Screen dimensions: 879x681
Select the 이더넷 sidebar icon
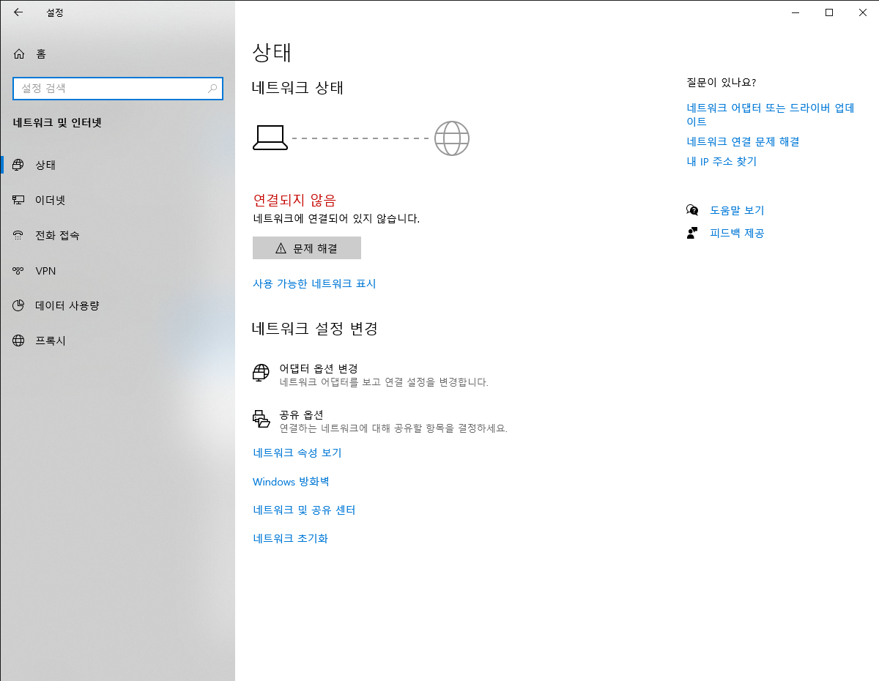(18, 200)
